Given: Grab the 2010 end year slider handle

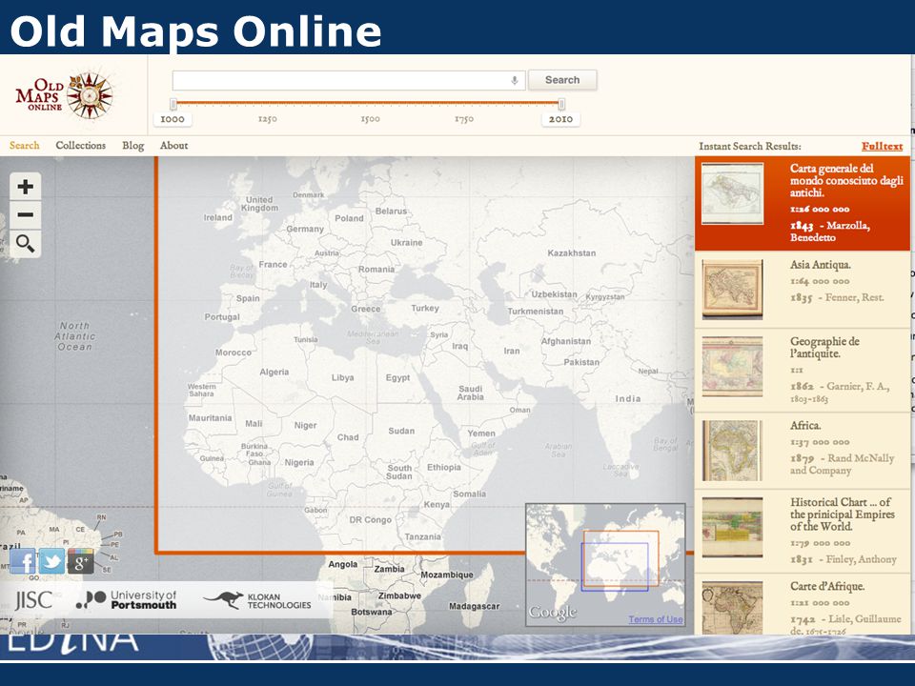Looking at the screenshot, I should pos(561,104).
